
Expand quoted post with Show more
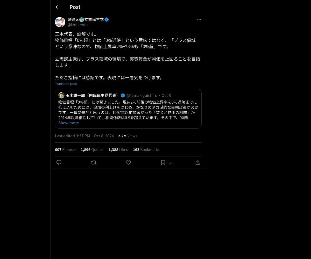[68, 123]
